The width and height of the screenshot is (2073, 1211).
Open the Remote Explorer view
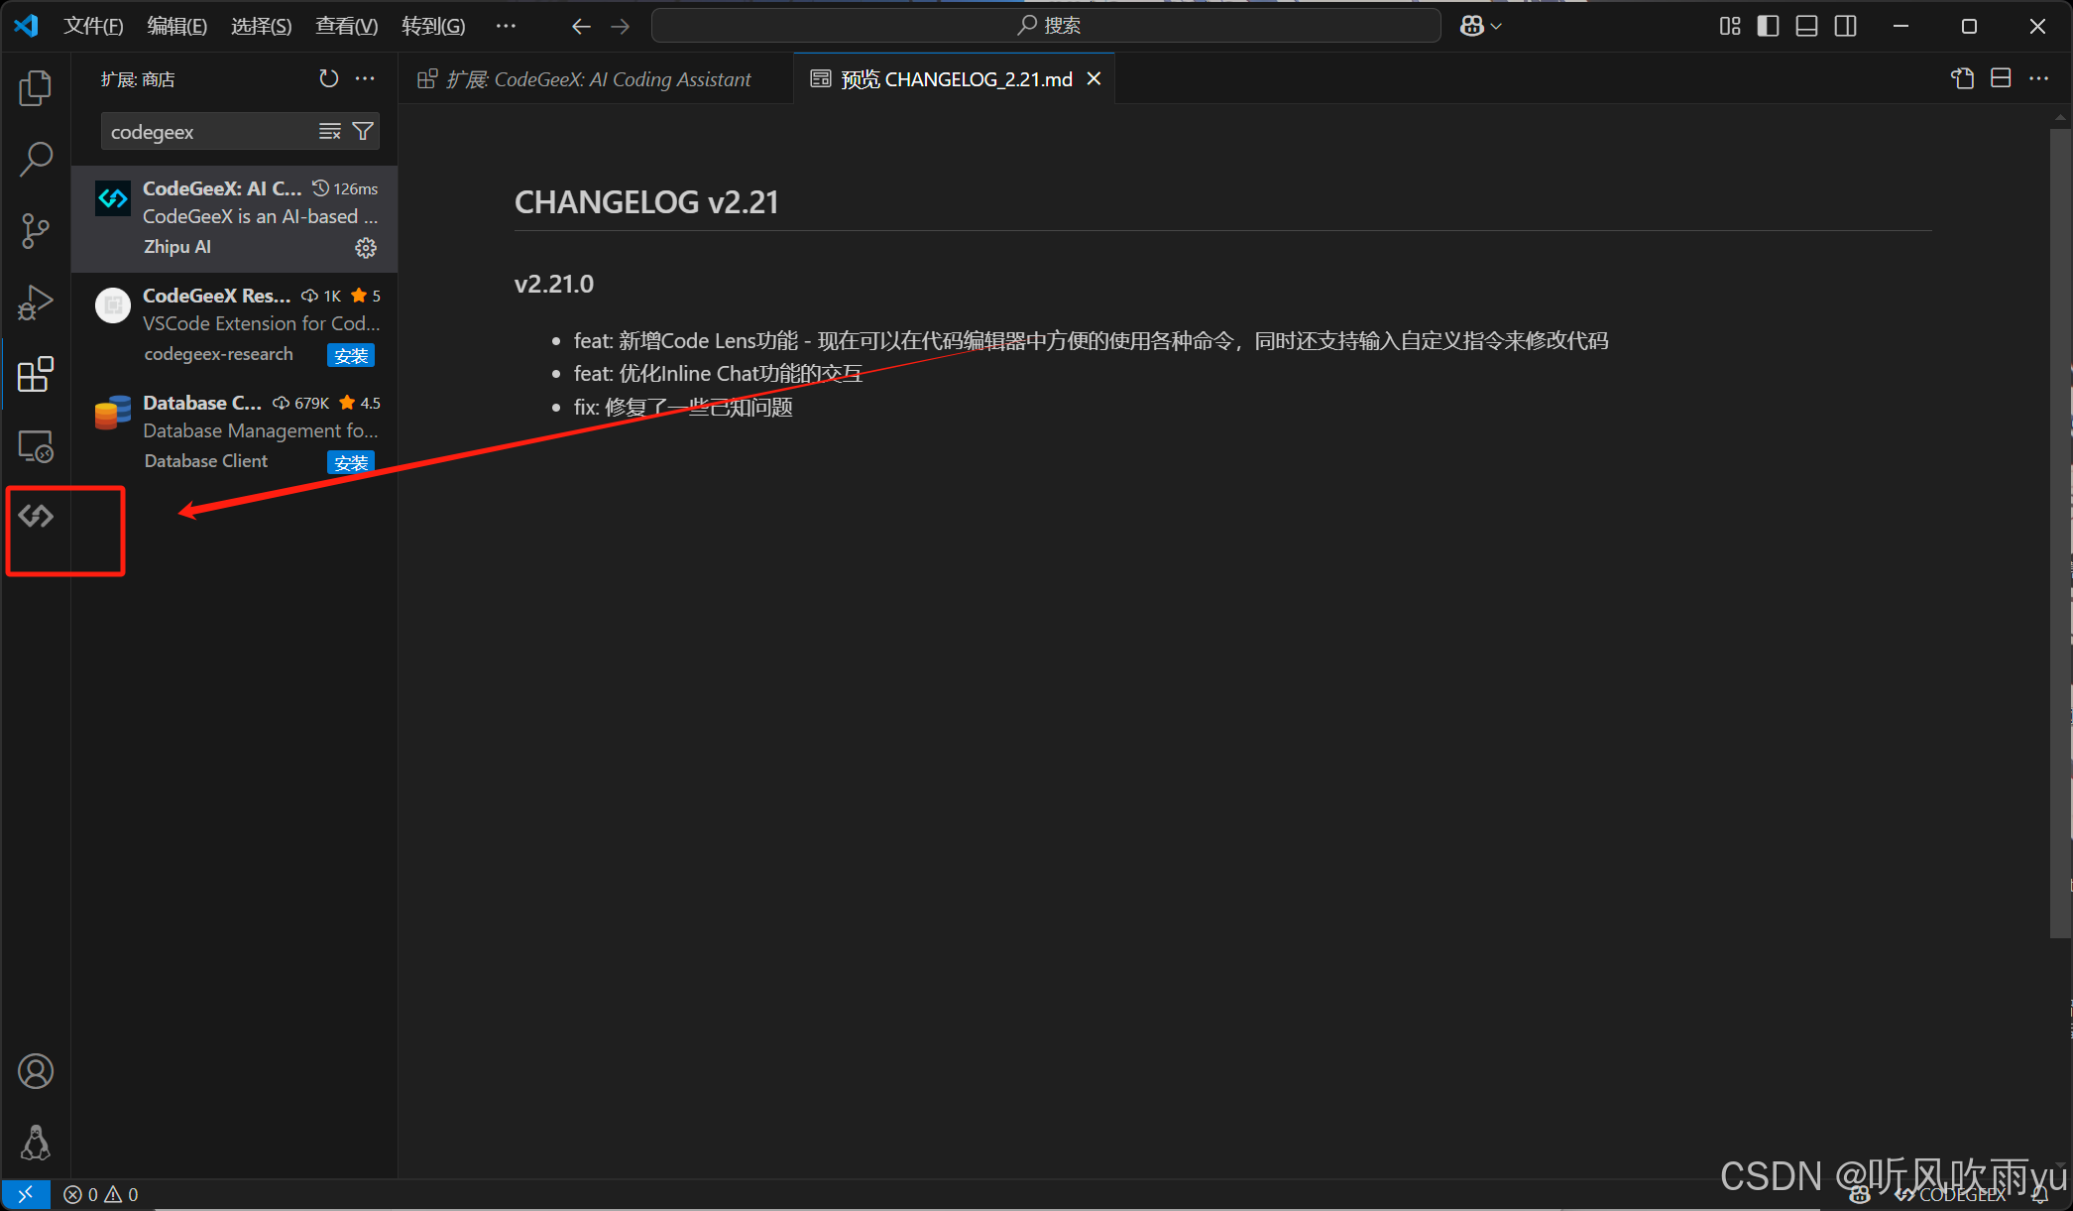[x=36, y=446]
